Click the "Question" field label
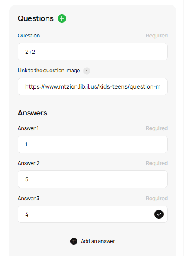 (29, 36)
